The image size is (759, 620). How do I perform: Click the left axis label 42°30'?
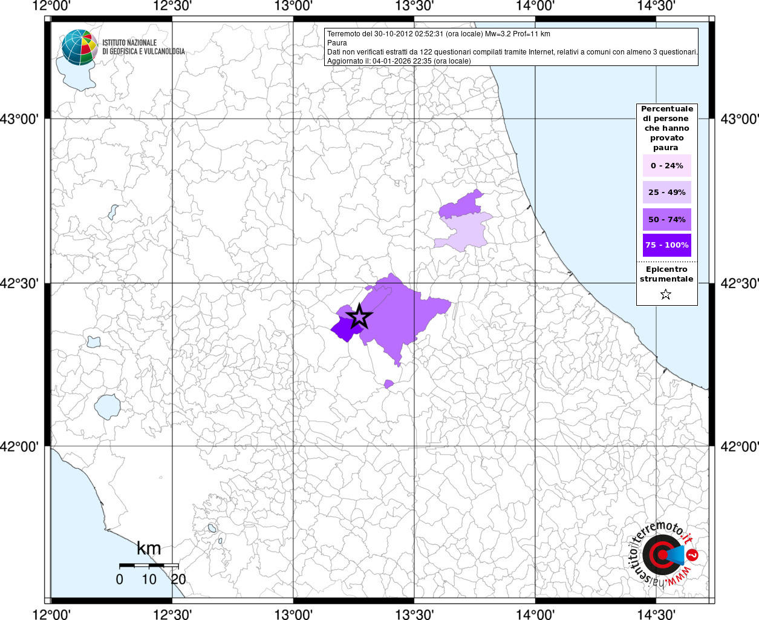[x=19, y=283]
